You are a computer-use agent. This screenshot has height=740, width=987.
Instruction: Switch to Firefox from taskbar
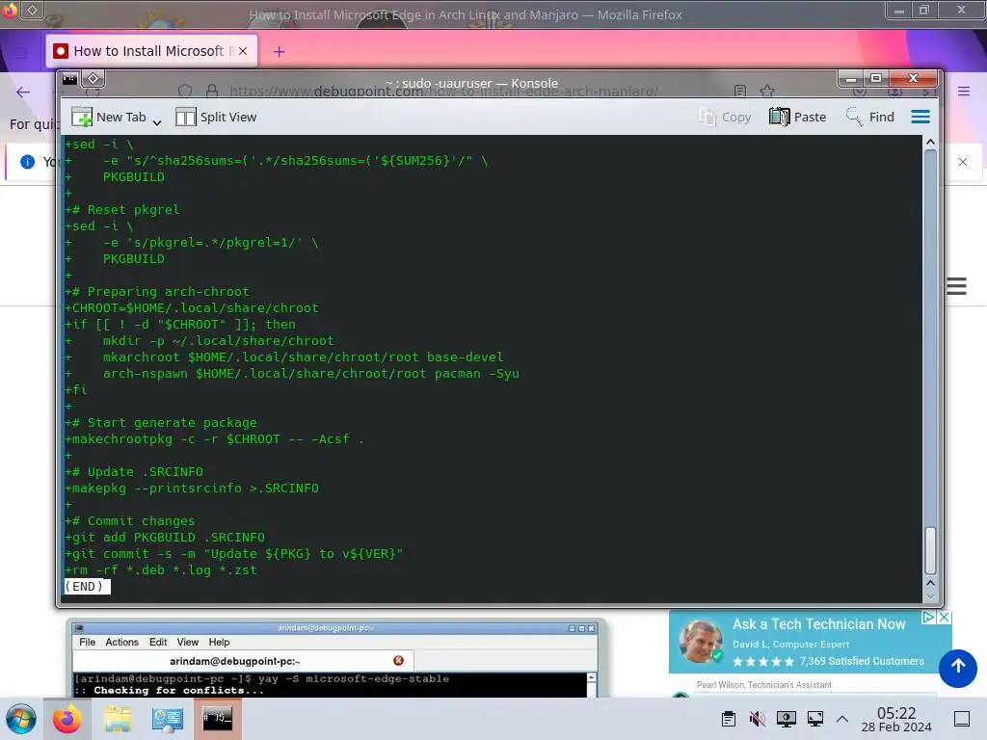tap(67, 719)
